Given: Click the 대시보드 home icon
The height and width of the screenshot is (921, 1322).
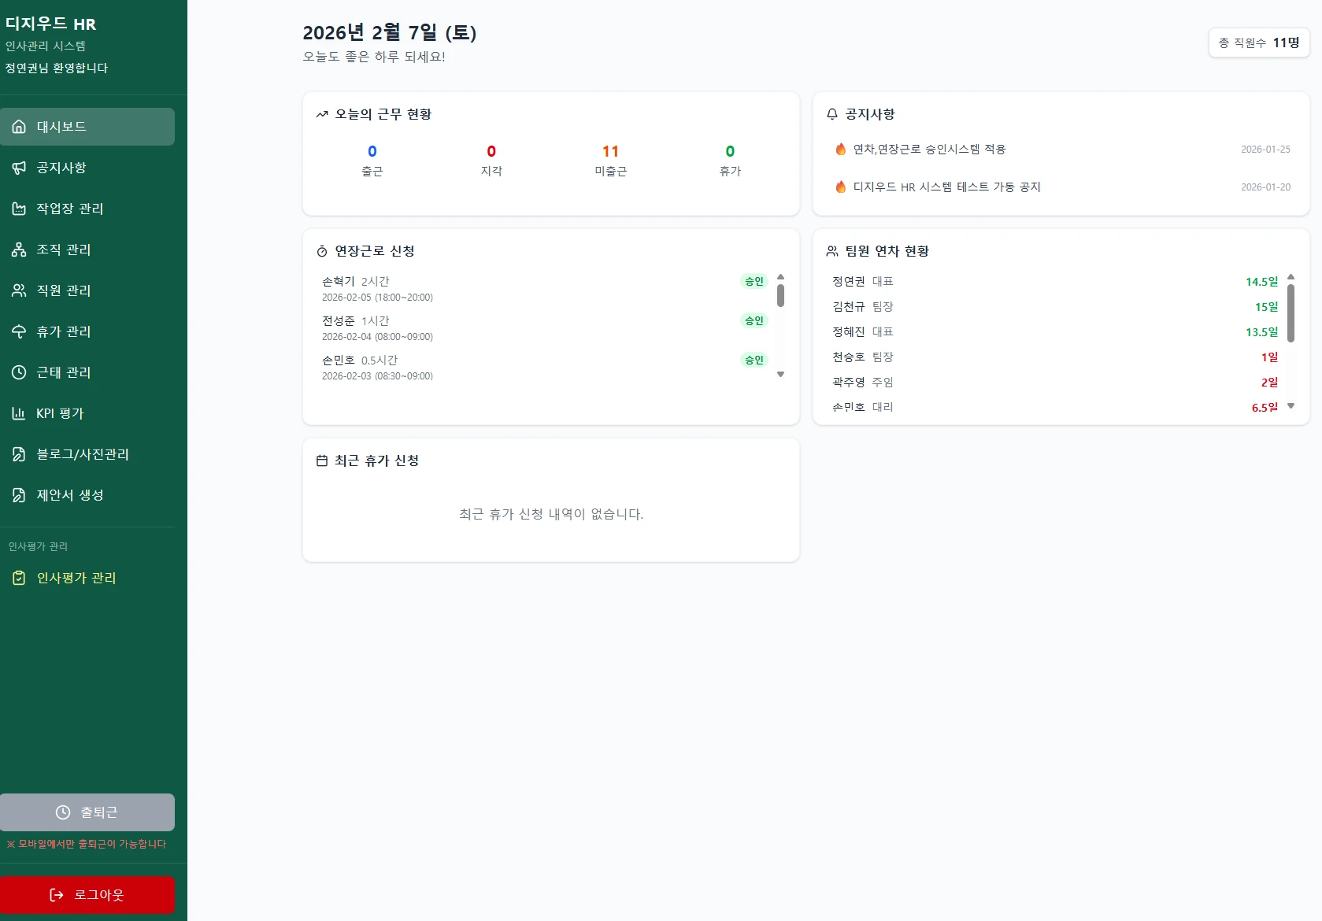Looking at the screenshot, I should pos(19,127).
